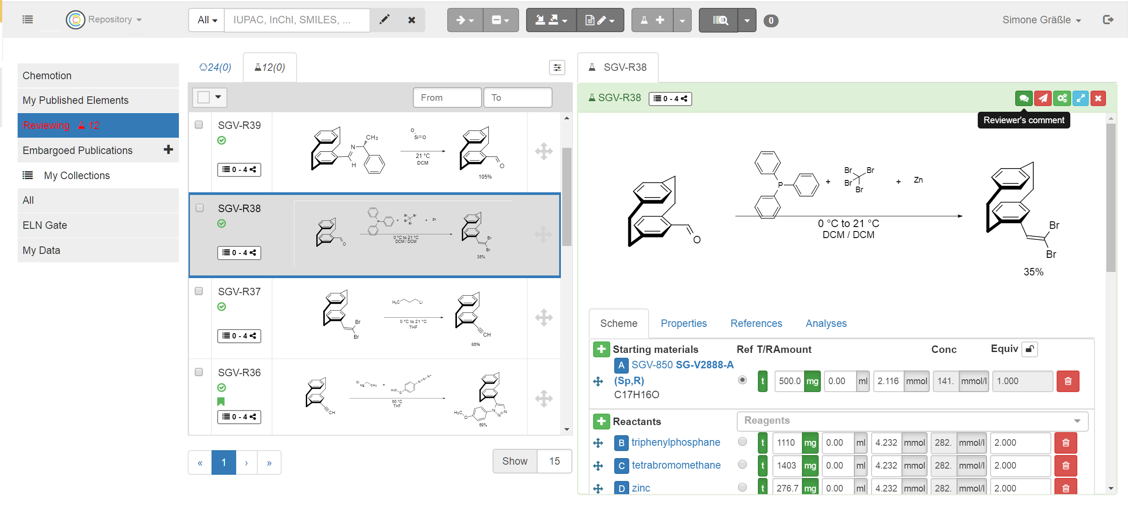Check the SGV-R37 reaction checkbox
The image size is (1128, 521).
pos(199,291)
